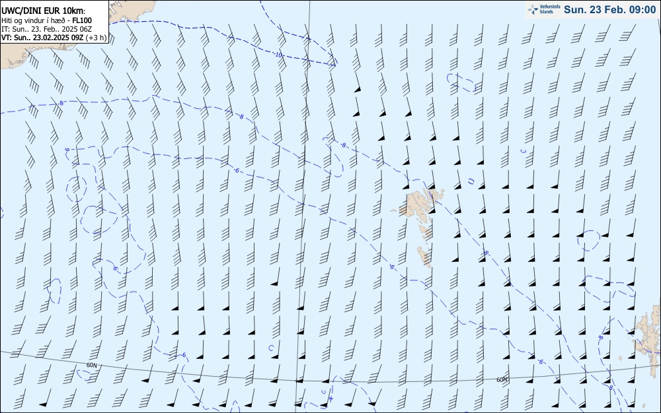Click the Vedurstofa Islands logo

[x=543, y=10]
